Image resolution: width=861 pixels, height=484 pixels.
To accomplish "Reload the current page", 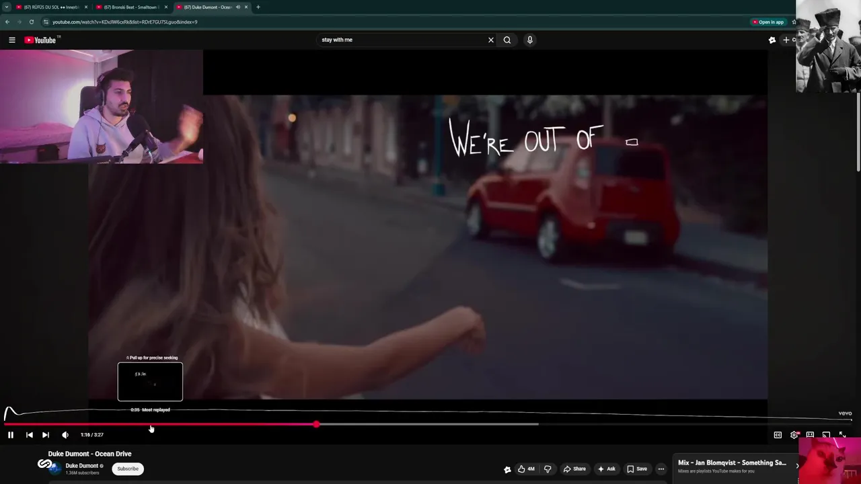I will click(x=32, y=22).
